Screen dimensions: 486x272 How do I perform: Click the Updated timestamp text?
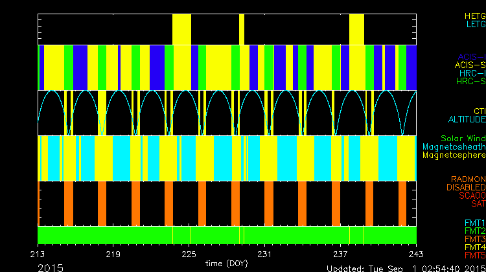[405, 268]
